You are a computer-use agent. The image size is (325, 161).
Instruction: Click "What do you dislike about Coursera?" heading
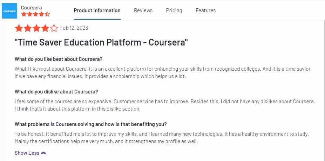[x=56, y=92]
